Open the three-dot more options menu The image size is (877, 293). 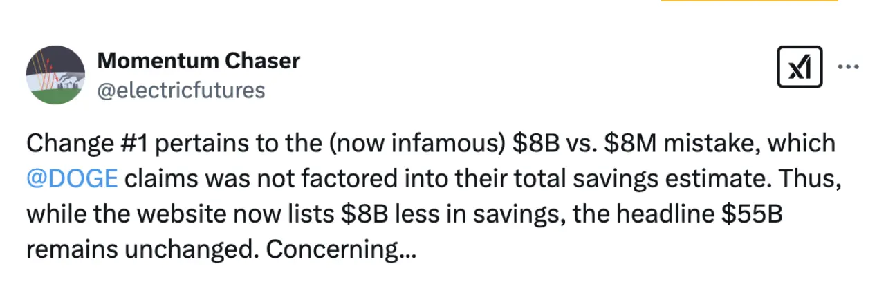(x=848, y=67)
